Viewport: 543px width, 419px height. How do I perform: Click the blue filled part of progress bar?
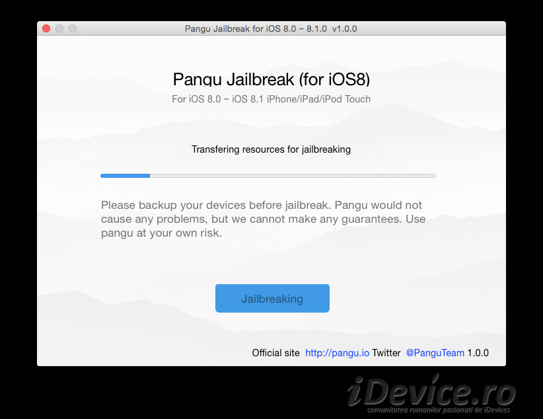click(125, 176)
